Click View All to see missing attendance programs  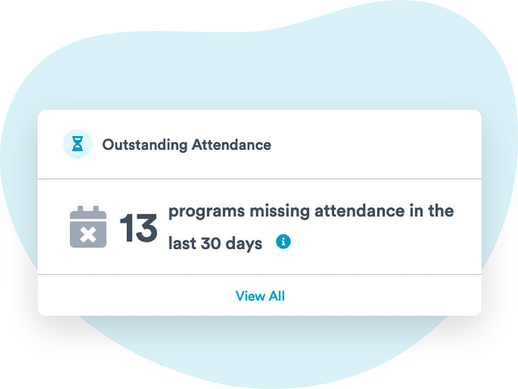[x=260, y=296]
